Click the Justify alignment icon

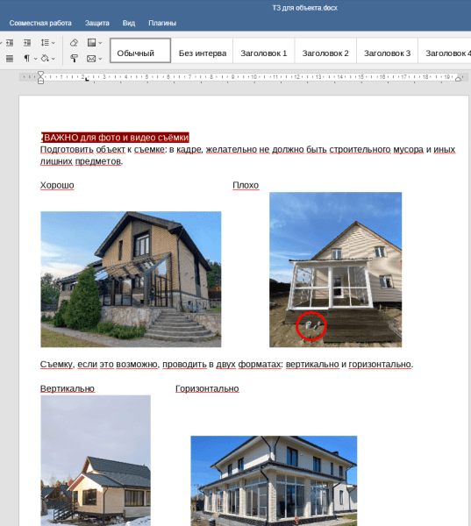pos(10,59)
